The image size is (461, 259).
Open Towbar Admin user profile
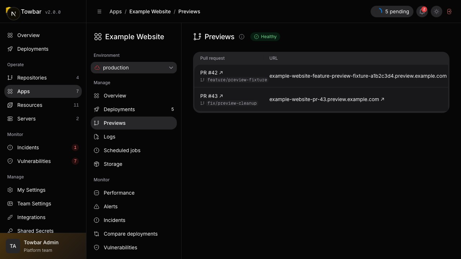click(43, 246)
